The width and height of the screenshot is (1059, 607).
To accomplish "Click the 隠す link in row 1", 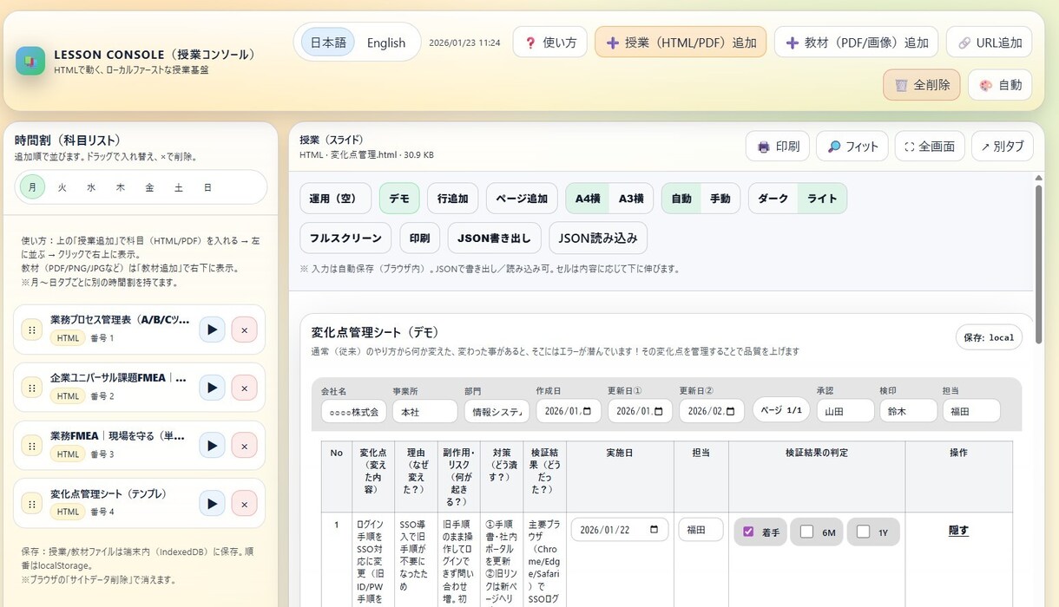I will pyautogui.click(x=958, y=531).
